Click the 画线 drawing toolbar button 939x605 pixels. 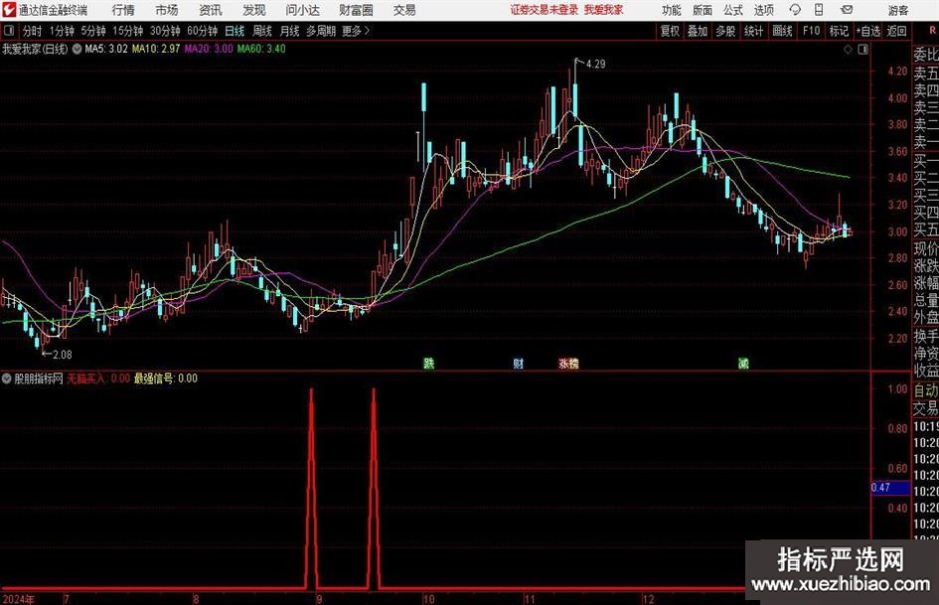[x=782, y=31]
